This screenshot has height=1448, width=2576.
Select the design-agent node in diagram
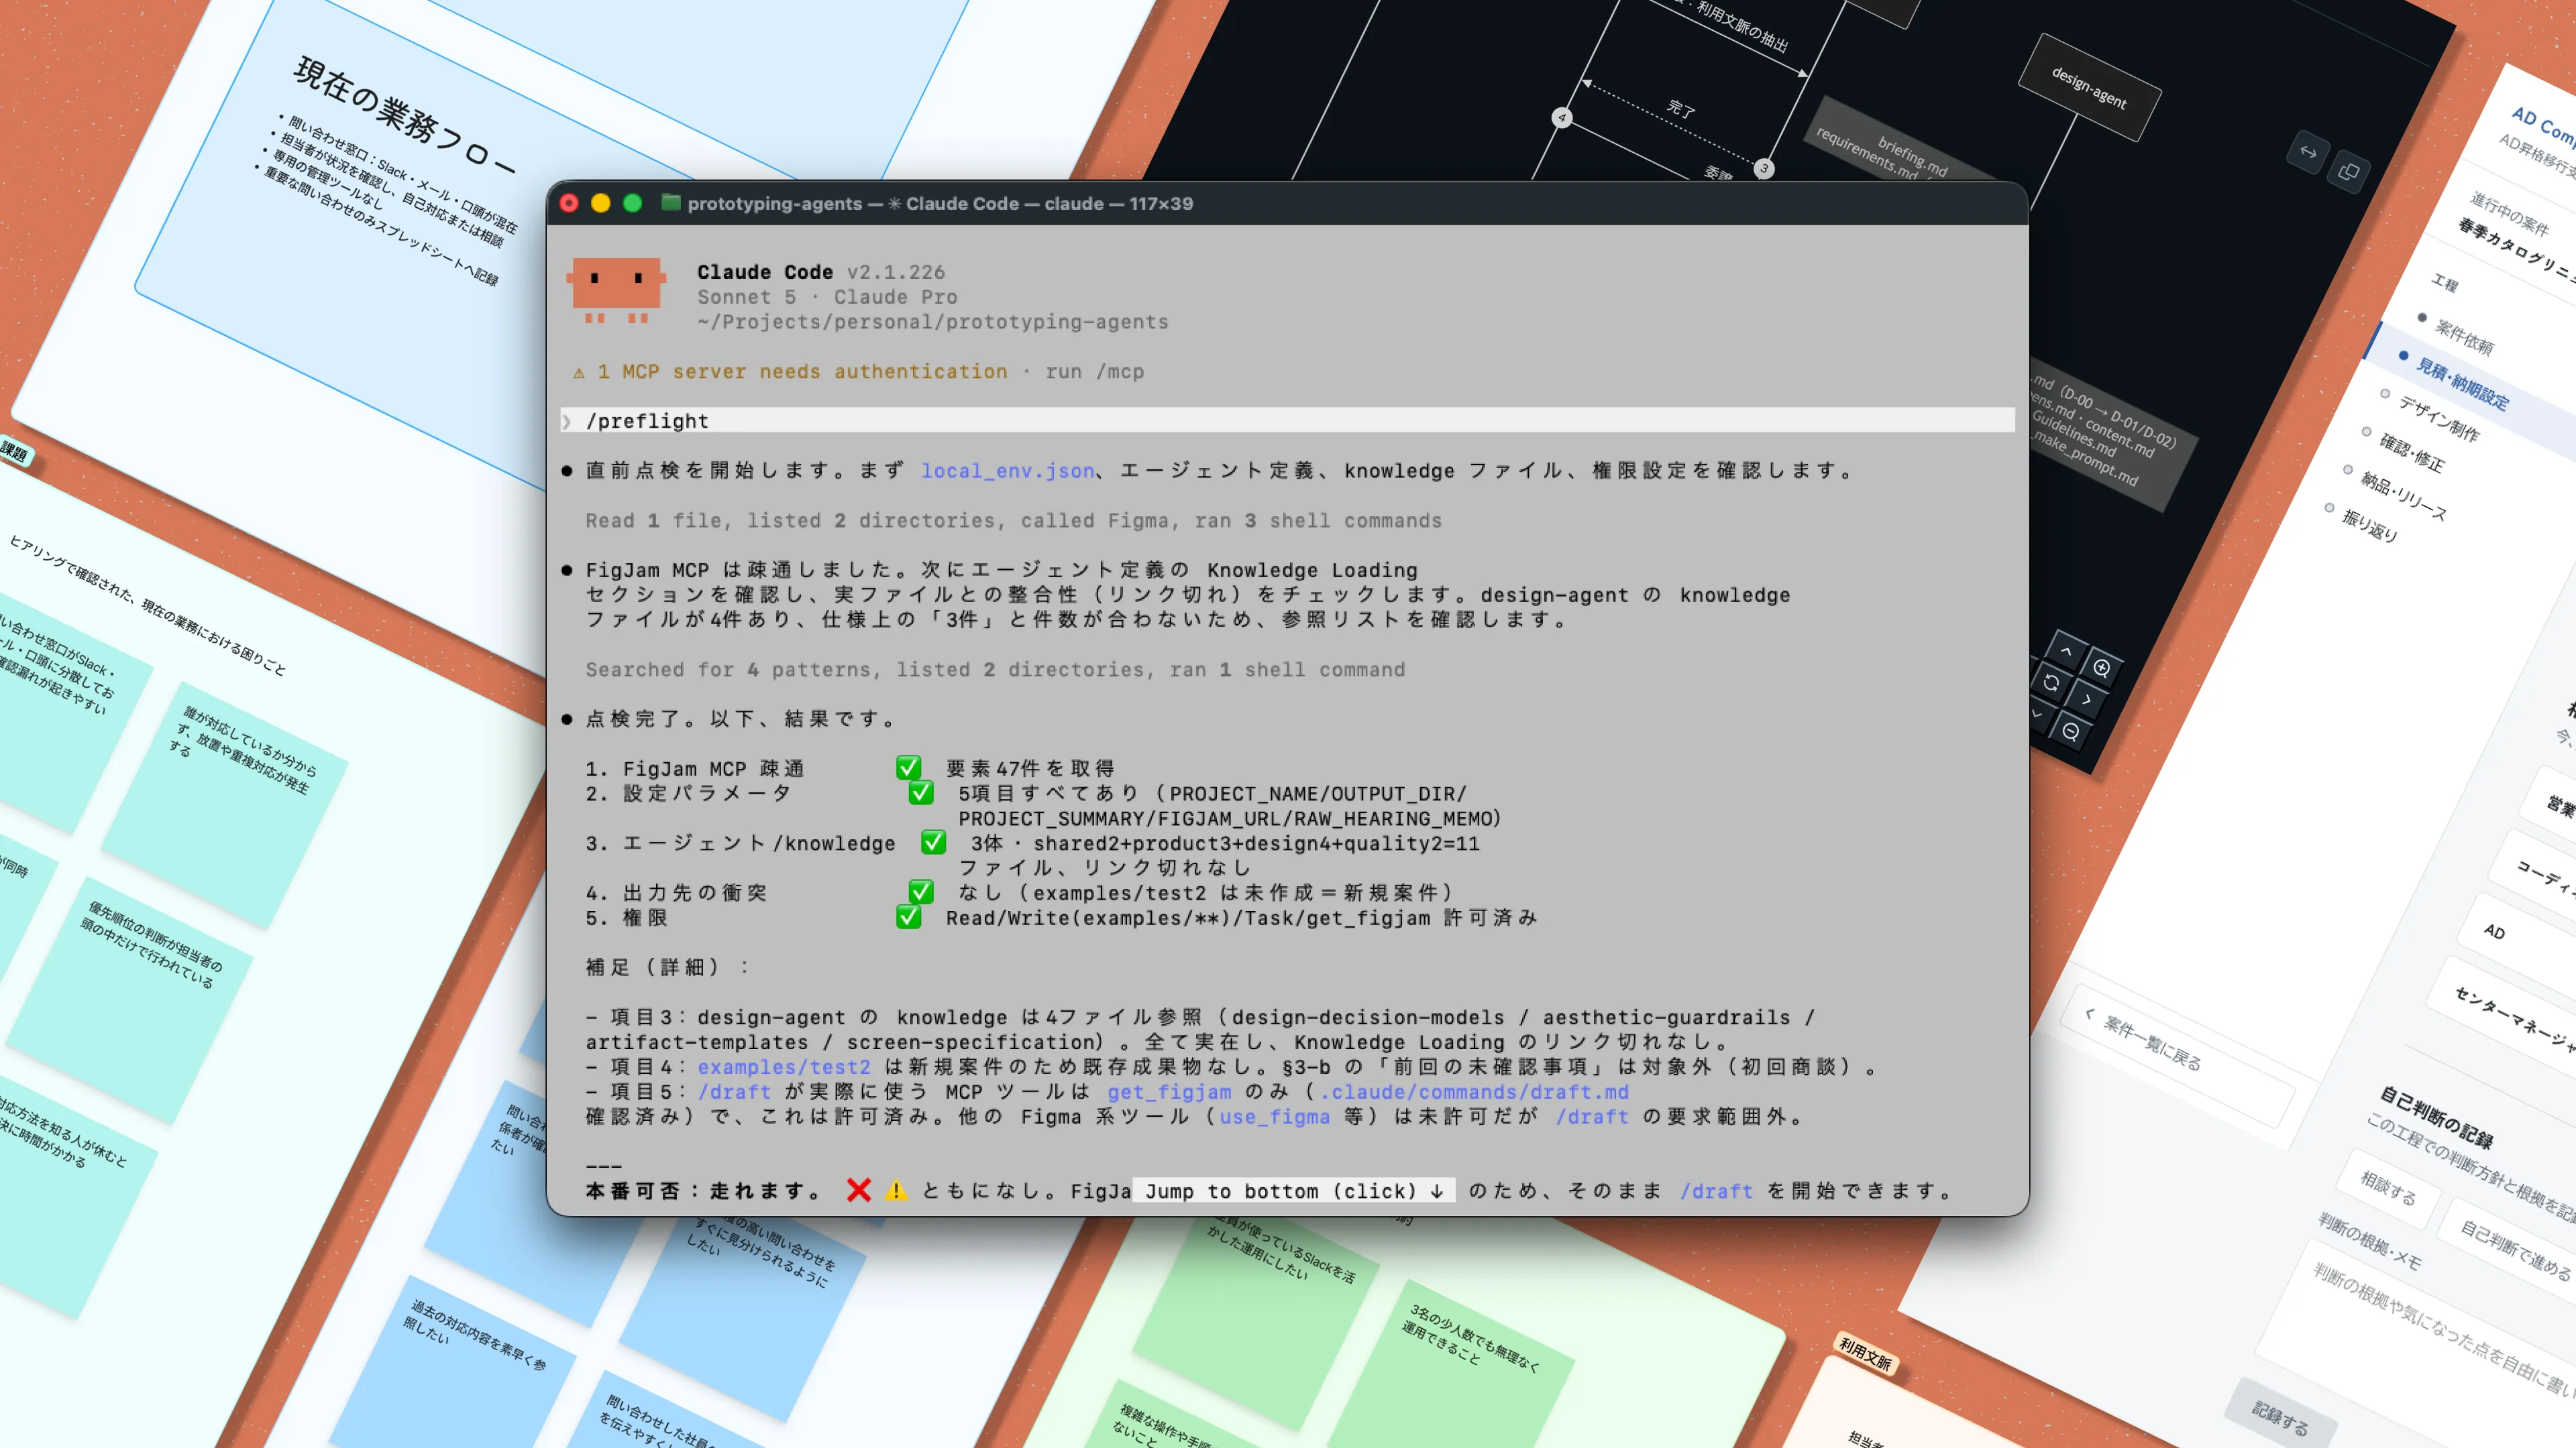(2089, 88)
